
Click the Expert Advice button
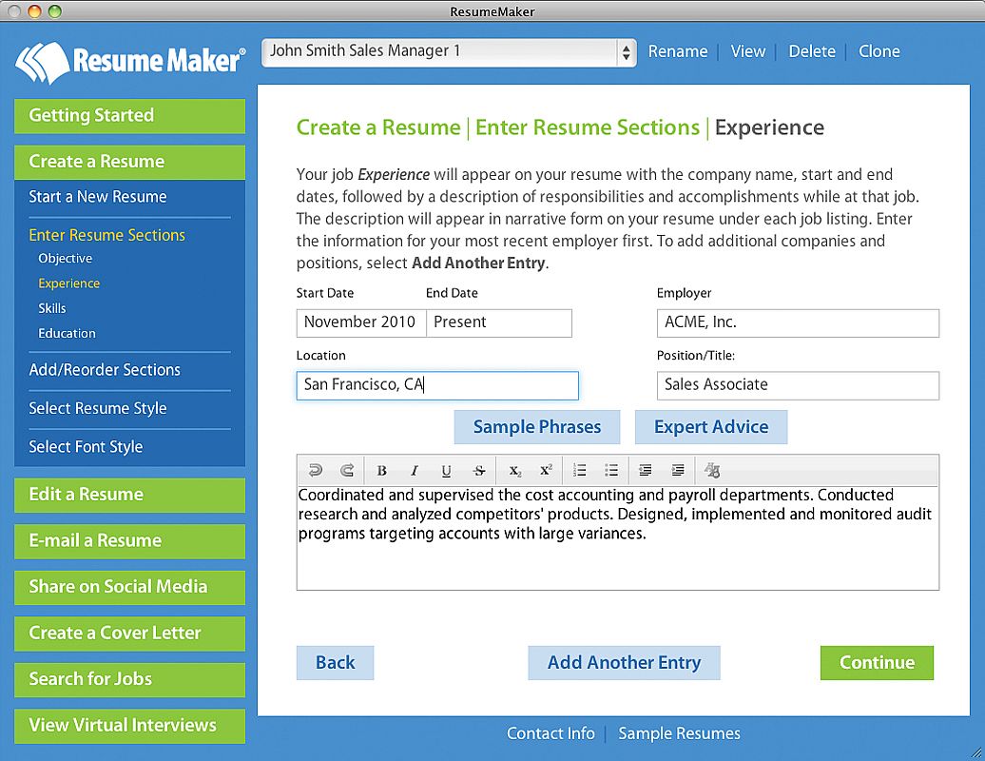(x=711, y=427)
